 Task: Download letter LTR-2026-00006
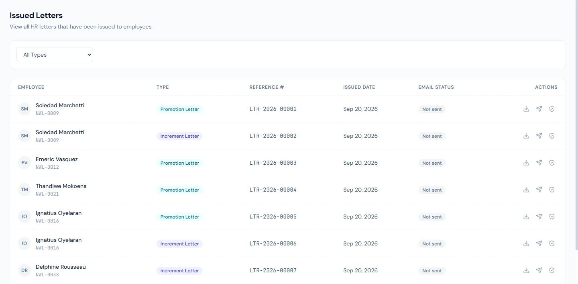tap(526, 243)
